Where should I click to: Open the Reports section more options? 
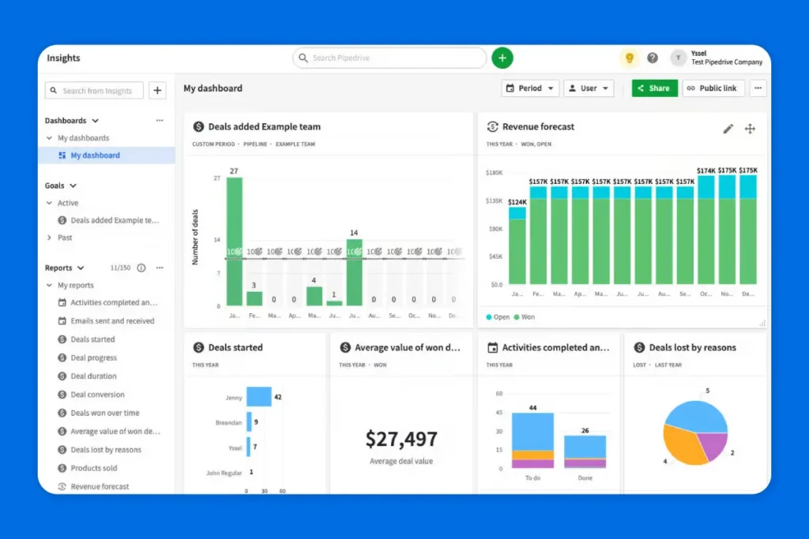[x=160, y=268]
